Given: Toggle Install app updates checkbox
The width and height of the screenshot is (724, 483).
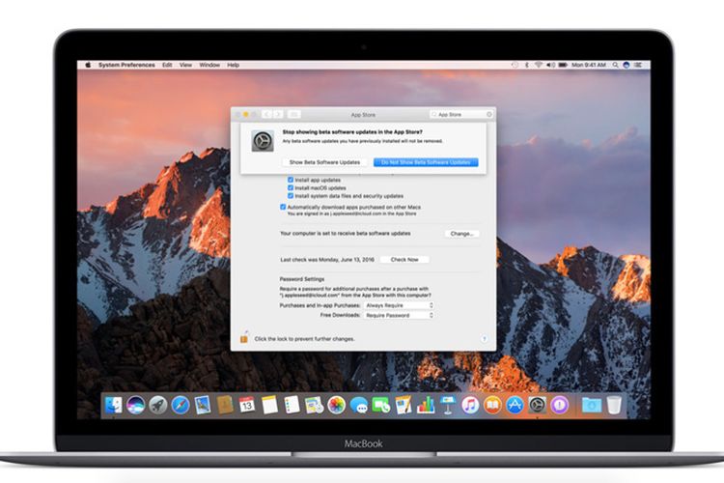Looking at the screenshot, I should coord(291,180).
